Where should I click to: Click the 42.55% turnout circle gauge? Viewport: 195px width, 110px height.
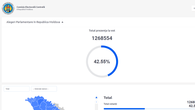pos(102,62)
